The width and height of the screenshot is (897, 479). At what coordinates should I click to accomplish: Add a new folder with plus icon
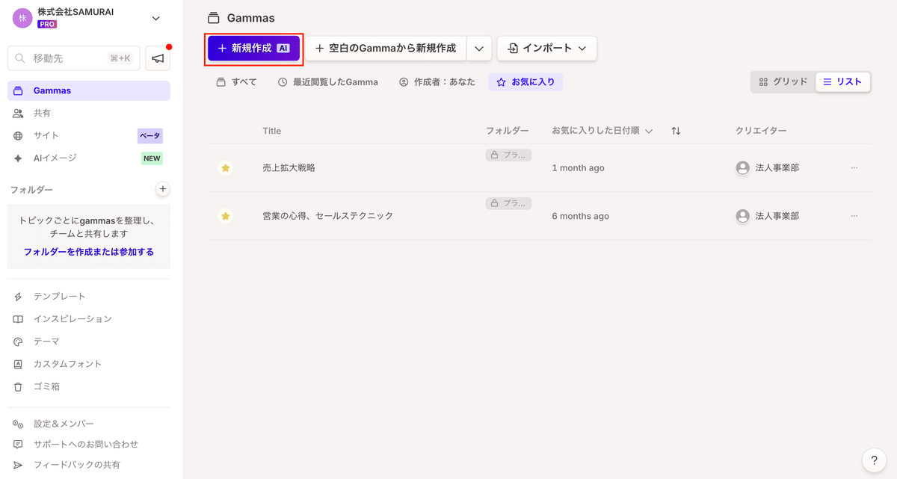pyautogui.click(x=163, y=189)
